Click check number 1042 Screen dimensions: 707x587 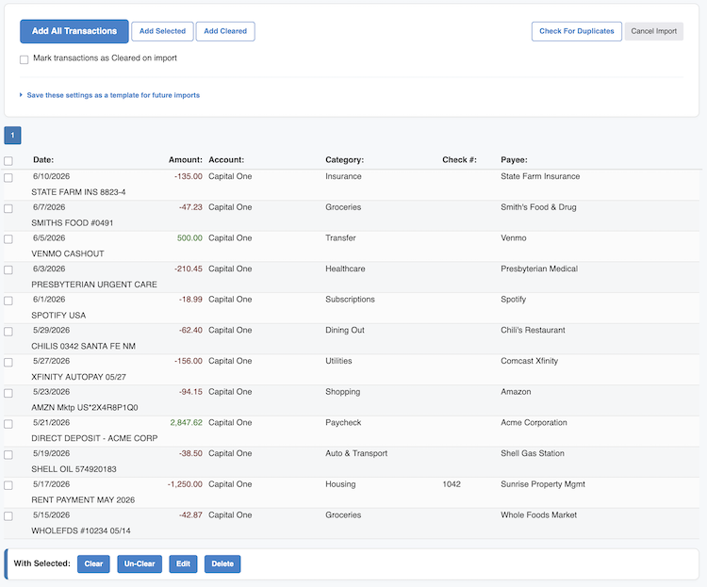(x=452, y=484)
